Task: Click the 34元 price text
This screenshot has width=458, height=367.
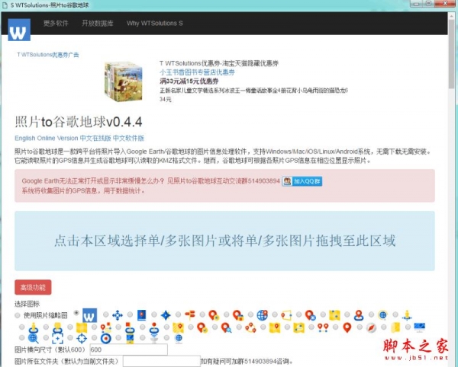Action: [166, 100]
